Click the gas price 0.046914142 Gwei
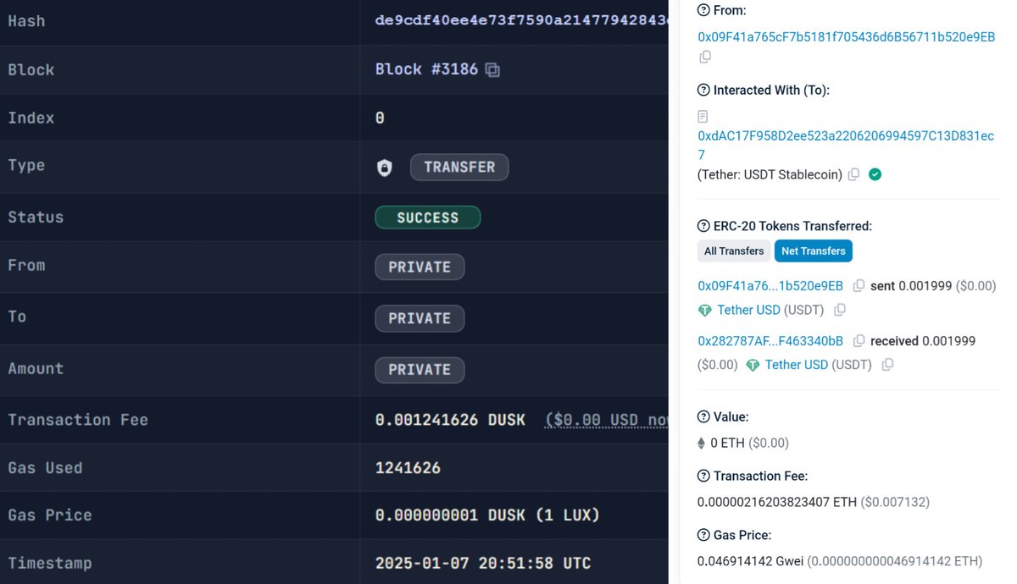The image size is (1017, 584). pyautogui.click(x=750, y=561)
